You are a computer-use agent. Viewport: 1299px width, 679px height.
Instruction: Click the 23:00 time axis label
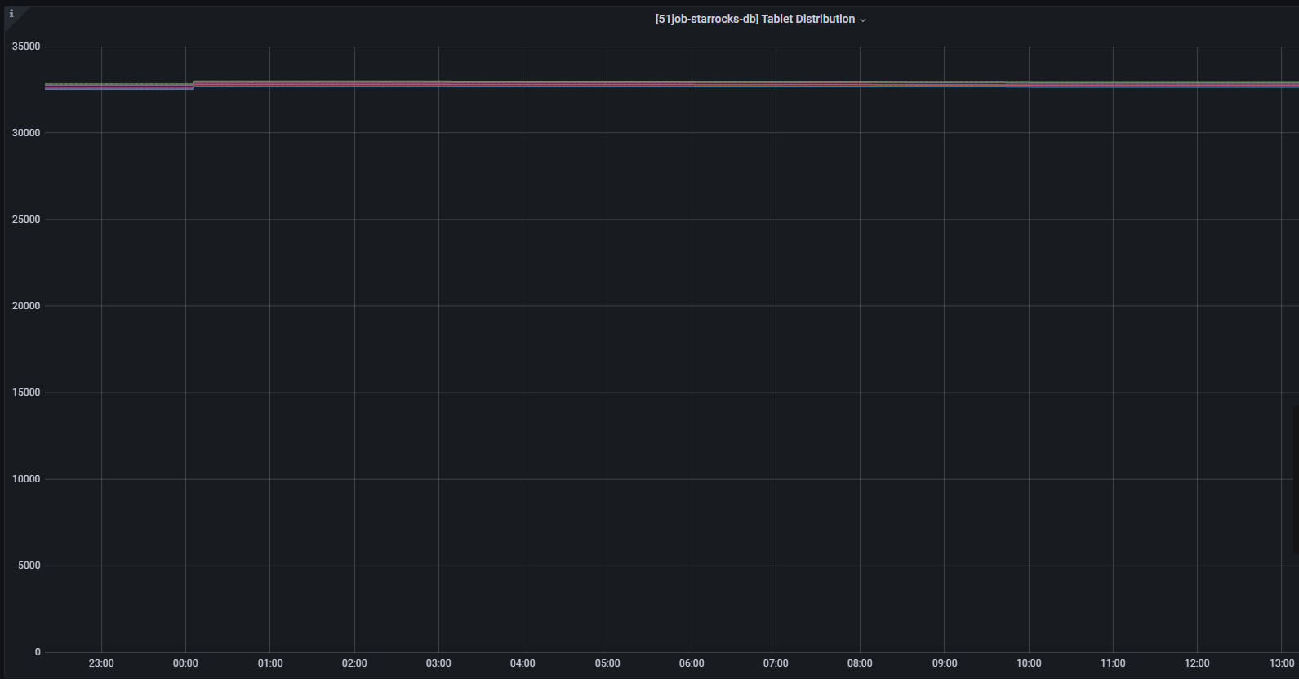(101, 663)
